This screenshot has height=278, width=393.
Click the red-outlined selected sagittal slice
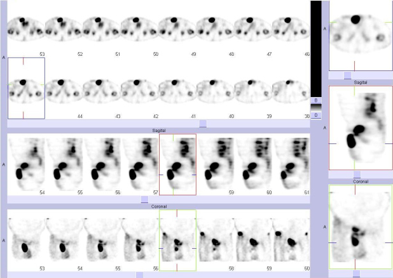[x=177, y=164]
